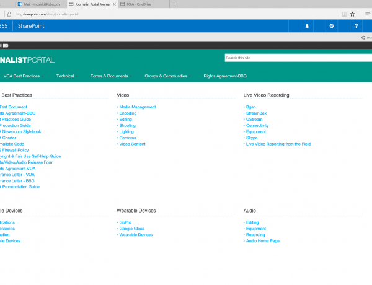Image resolution: width=372 pixels, height=285 pixels.
Task: Close the Journalist Portal tab
Action: click(x=114, y=4)
